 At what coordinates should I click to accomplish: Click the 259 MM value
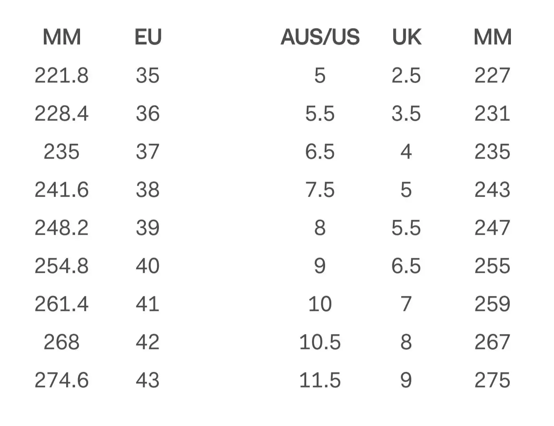(492, 304)
